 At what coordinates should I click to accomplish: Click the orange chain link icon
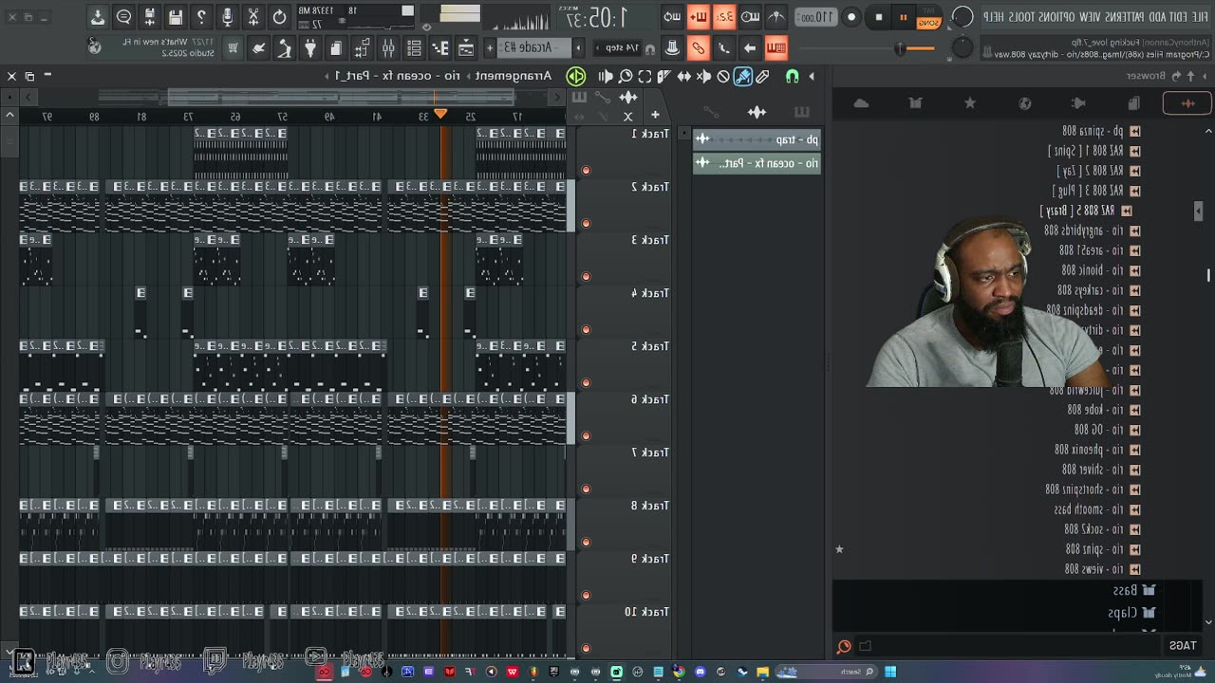[x=699, y=48]
